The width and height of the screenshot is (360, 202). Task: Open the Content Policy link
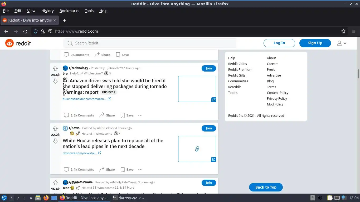pos(278,93)
